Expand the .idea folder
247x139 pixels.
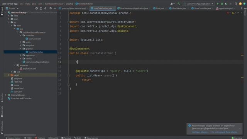click(x=8, y=15)
